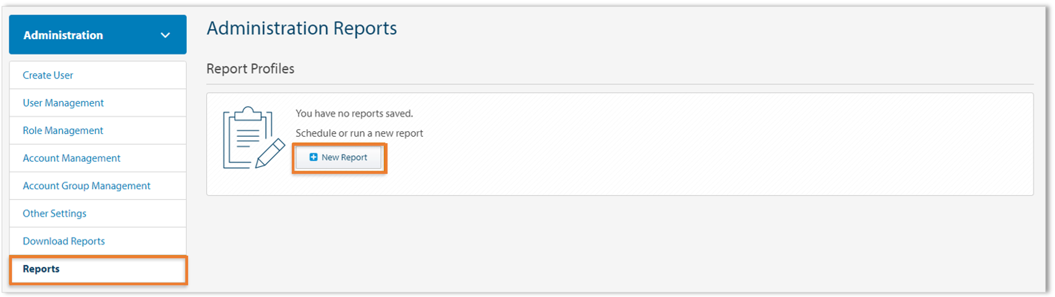Open Role Management settings

click(63, 130)
